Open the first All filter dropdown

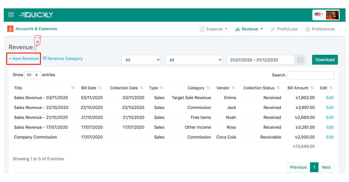point(141,60)
